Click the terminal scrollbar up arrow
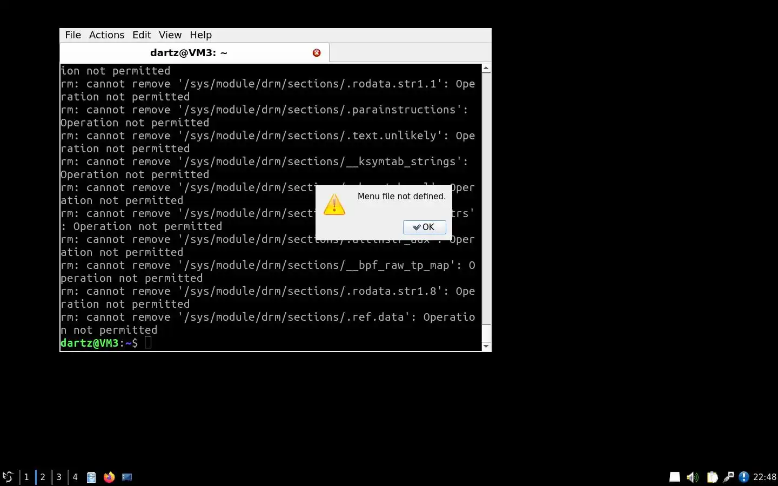Screen dimensions: 778x486 tap(486, 69)
